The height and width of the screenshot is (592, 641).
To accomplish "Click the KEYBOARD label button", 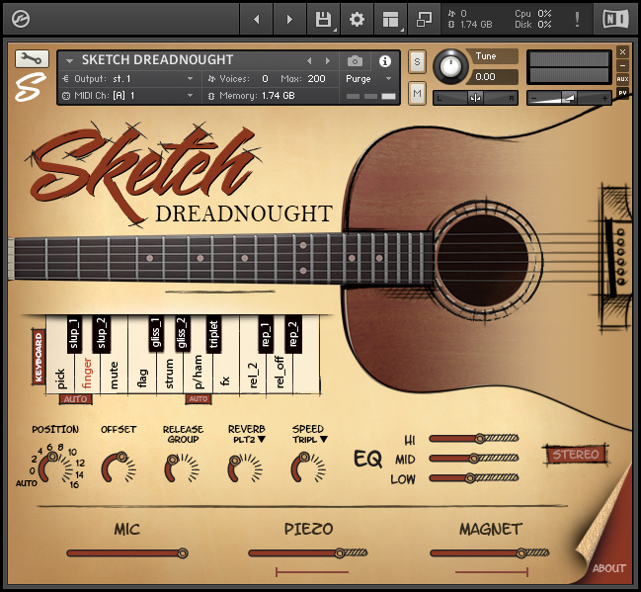I will click(x=40, y=357).
